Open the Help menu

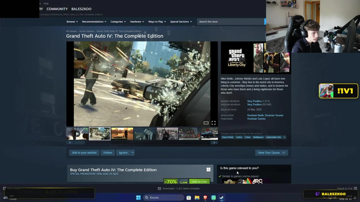tap(46, 3)
